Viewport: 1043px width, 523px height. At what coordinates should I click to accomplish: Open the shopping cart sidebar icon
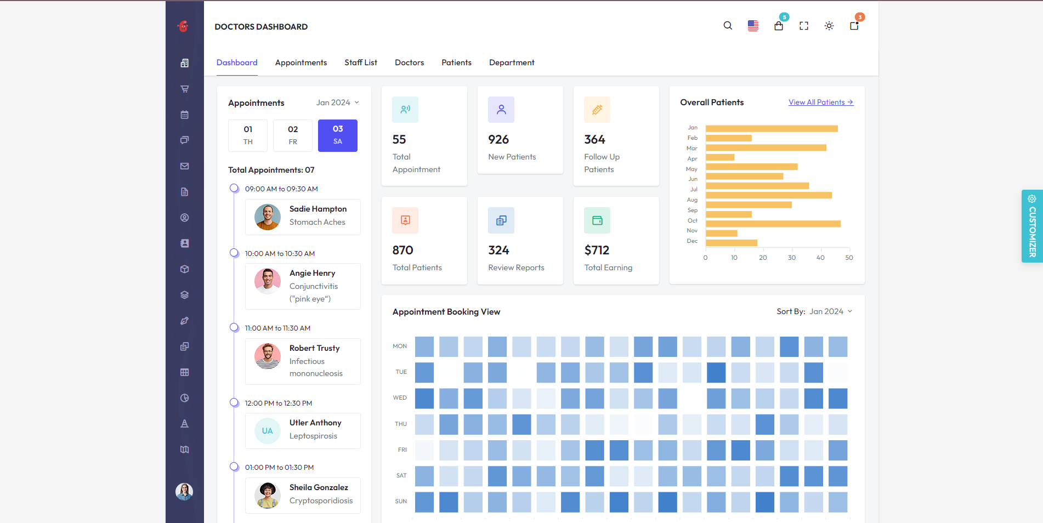tap(184, 89)
